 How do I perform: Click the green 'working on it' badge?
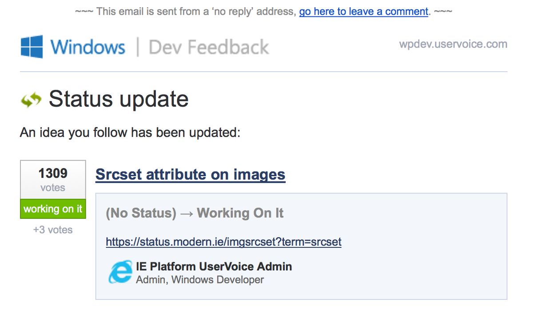click(x=53, y=209)
